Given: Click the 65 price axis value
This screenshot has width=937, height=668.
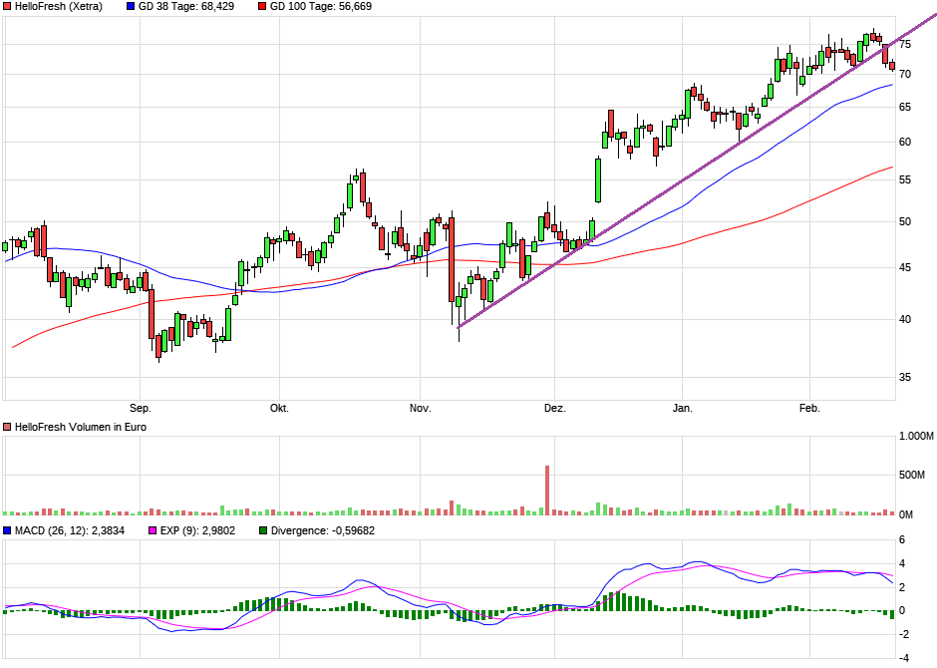Looking at the screenshot, I should pyautogui.click(x=905, y=108).
